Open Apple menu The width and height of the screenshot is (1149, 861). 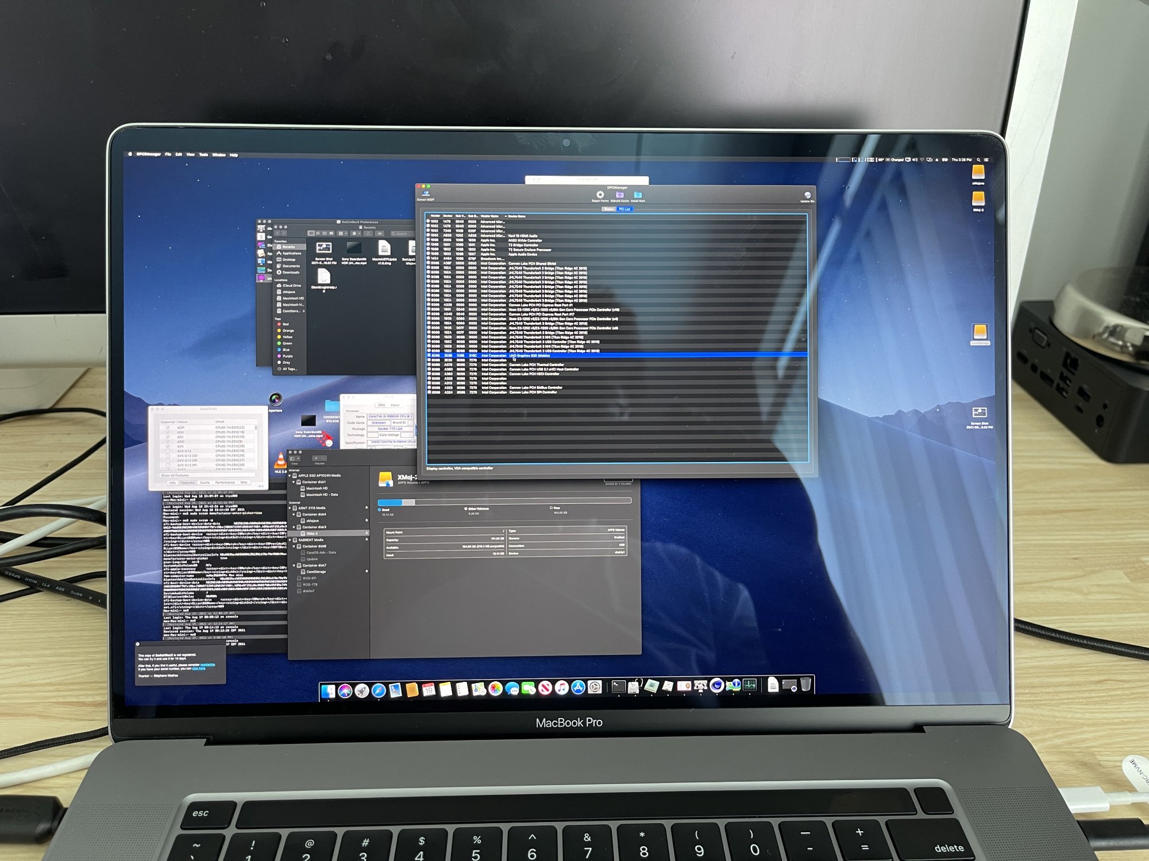pyautogui.click(x=130, y=154)
